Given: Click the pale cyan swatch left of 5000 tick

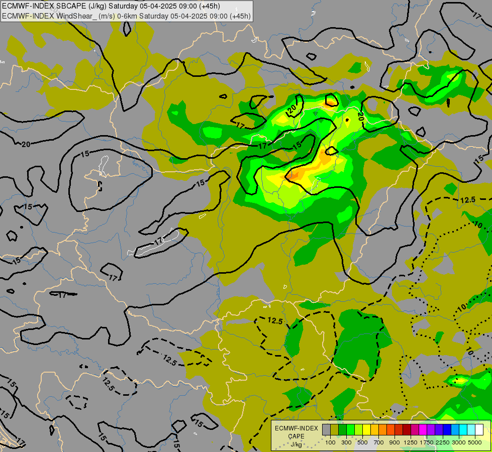Looking at the screenshot, I should pyautogui.click(x=471, y=429).
